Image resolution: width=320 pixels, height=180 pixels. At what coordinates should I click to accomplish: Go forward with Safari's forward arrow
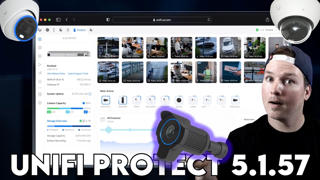[x=74, y=20]
